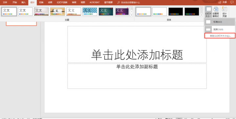Click the 设置背景格式 format background icon
The height and width of the screenshot is (119, 236).
(216, 12)
